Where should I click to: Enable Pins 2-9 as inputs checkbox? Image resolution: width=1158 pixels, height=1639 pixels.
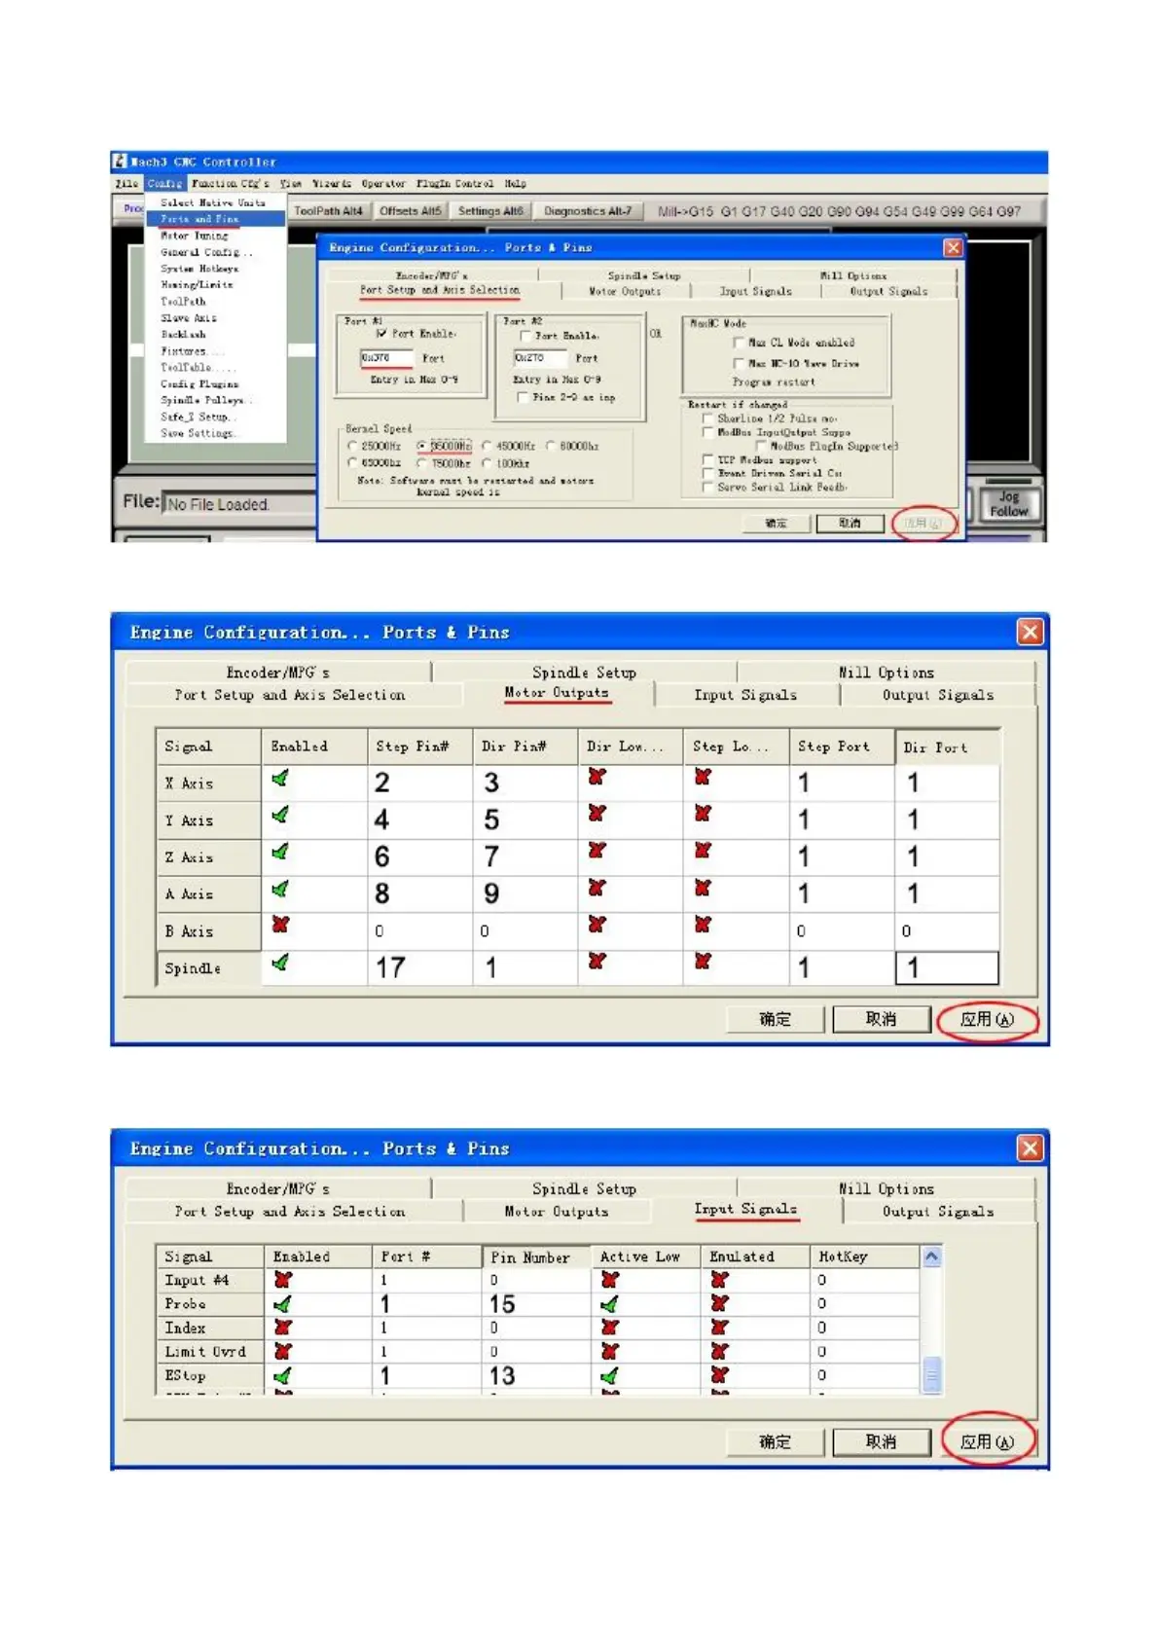tap(524, 398)
